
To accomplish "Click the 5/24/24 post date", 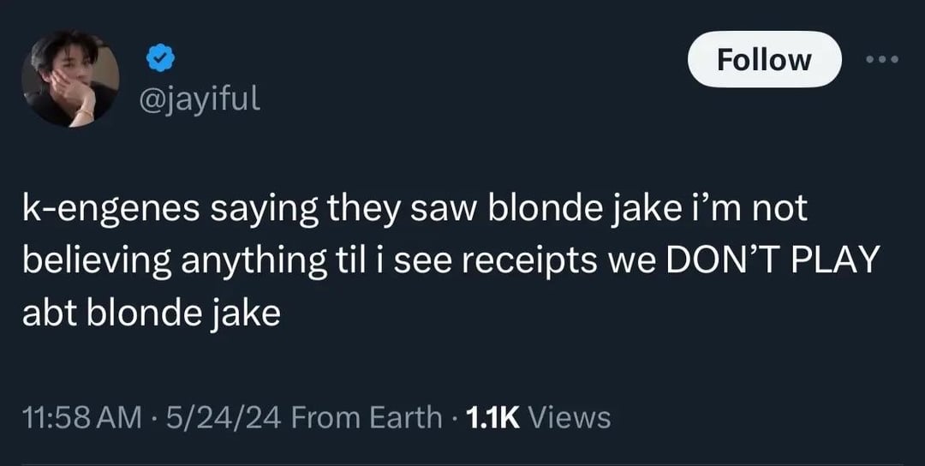I will (223, 418).
